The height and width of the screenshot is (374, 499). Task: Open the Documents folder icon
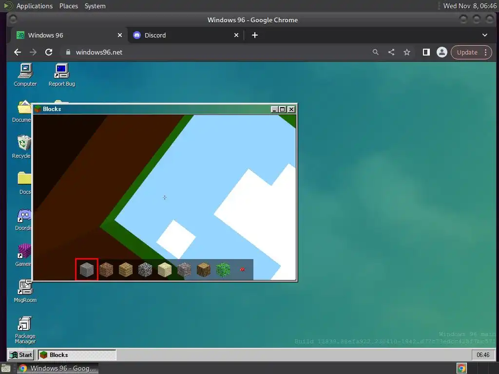(21, 112)
